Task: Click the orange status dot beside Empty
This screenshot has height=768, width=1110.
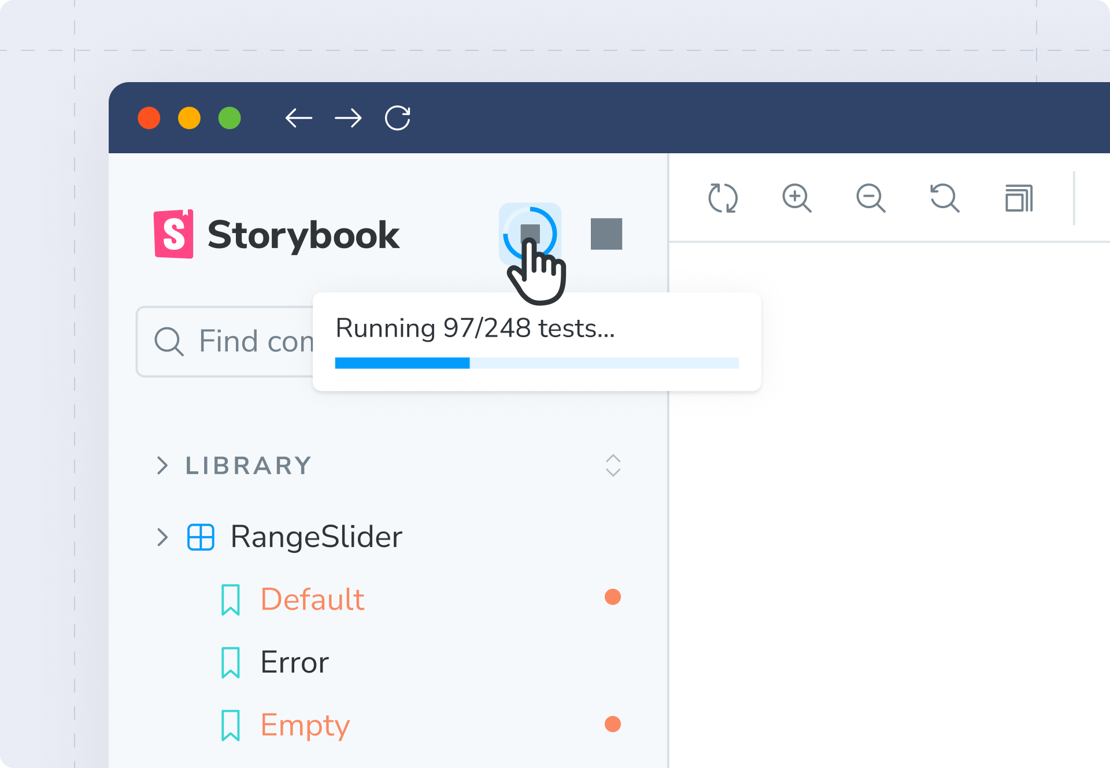Action: 613,724
